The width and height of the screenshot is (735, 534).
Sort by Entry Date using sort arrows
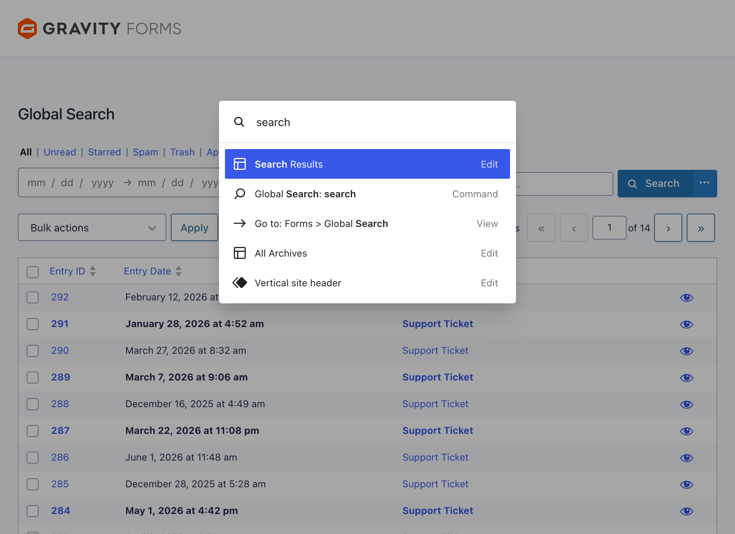[x=179, y=271]
